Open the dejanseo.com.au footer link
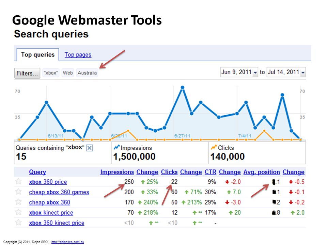 coord(67,242)
